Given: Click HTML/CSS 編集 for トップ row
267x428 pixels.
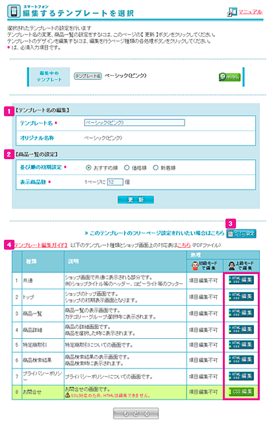Looking at the screenshot, I should tap(241, 297).
